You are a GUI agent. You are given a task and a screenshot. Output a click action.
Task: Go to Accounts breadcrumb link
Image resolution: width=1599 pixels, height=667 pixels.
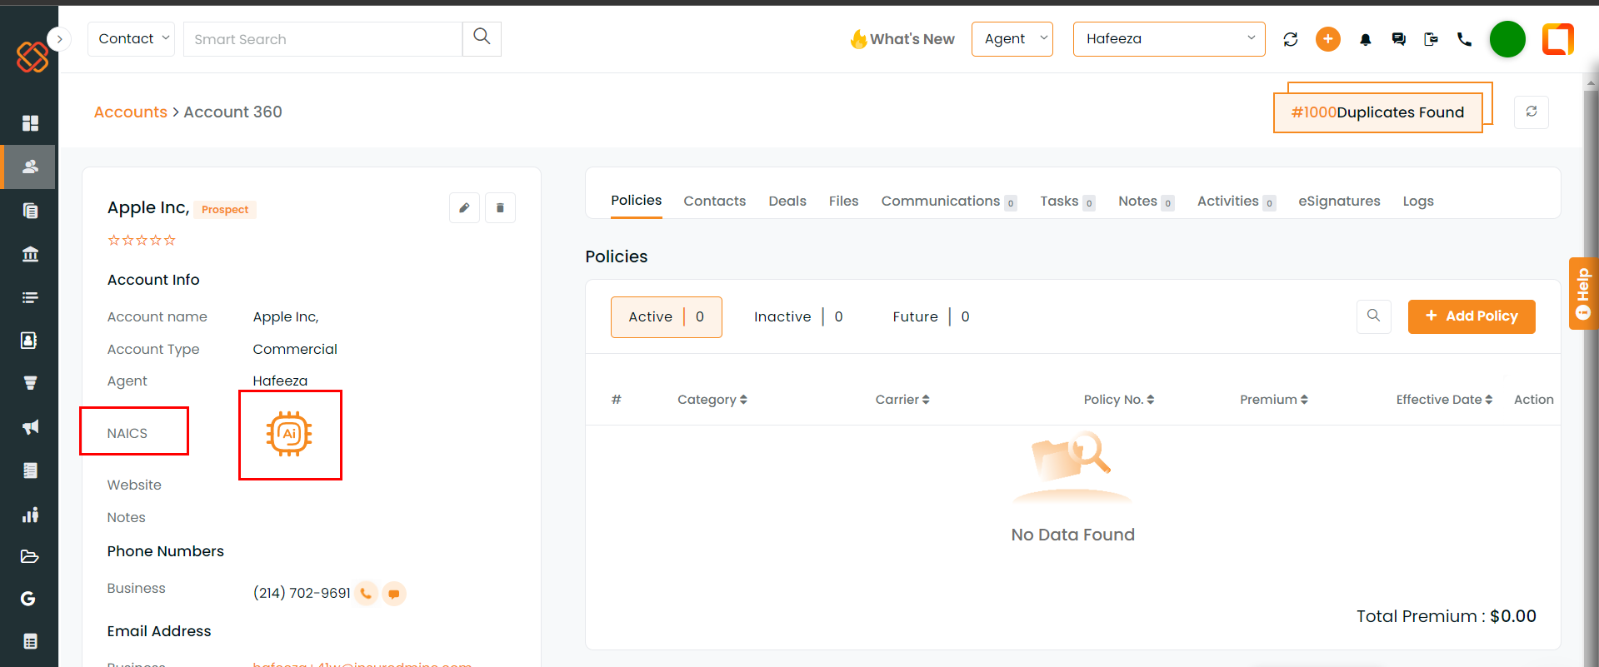tap(130, 112)
